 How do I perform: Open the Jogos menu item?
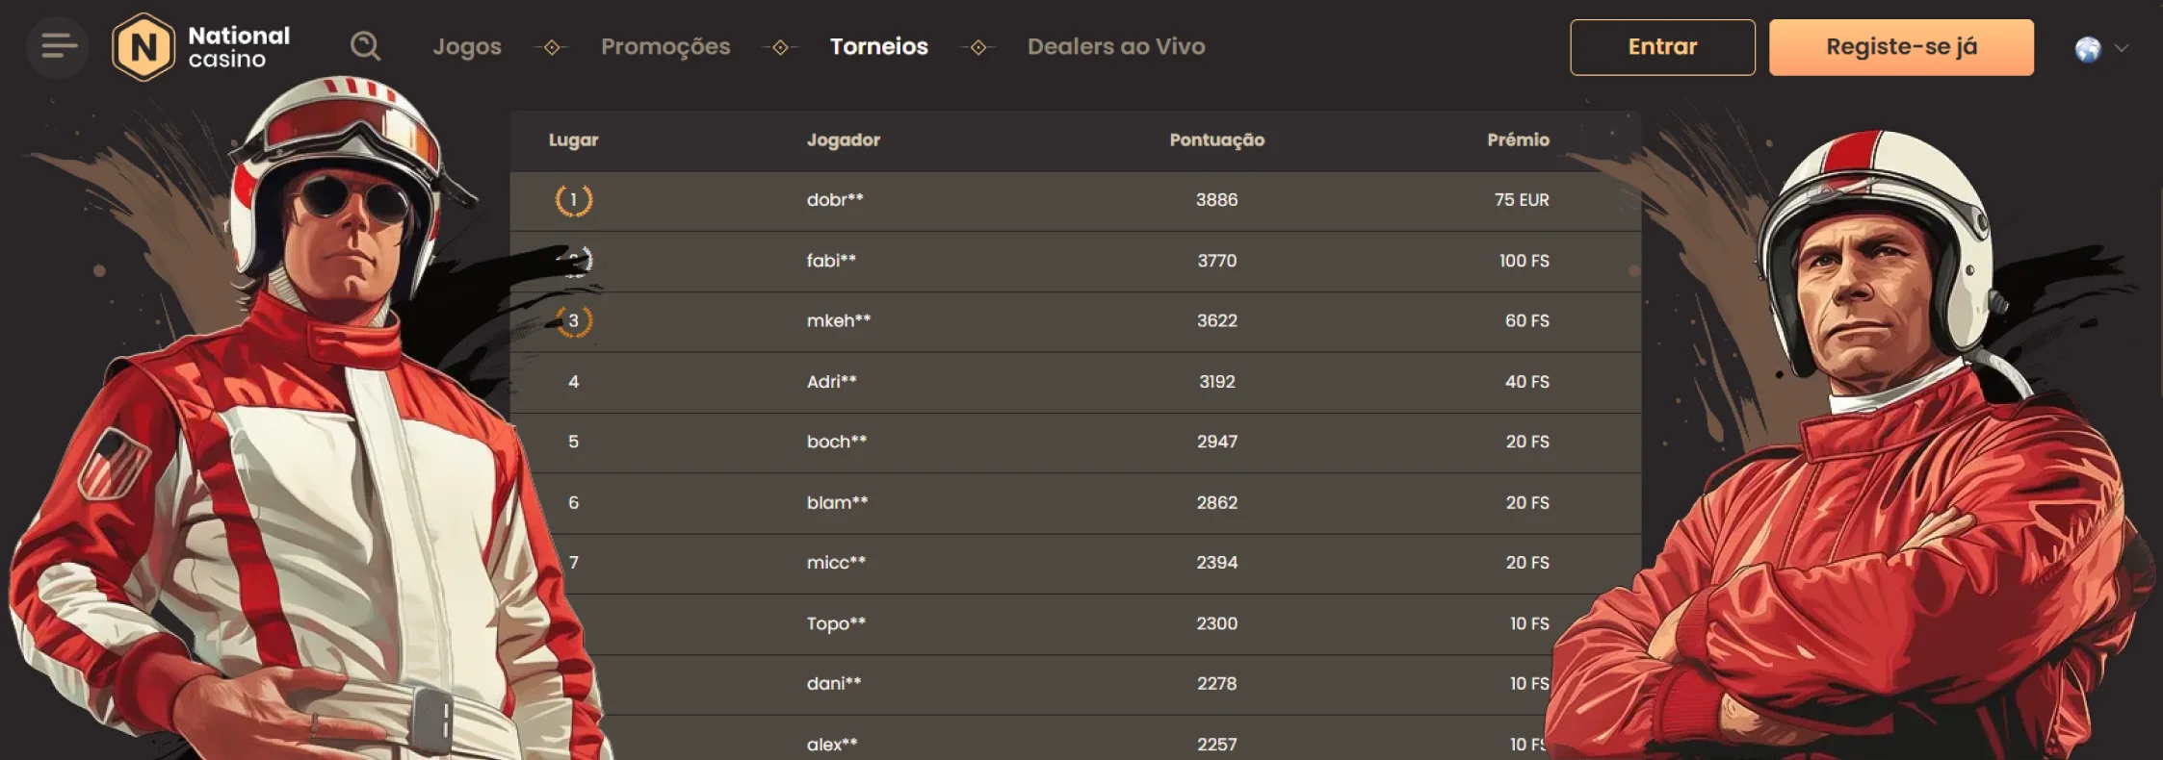pyautogui.click(x=467, y=46)
